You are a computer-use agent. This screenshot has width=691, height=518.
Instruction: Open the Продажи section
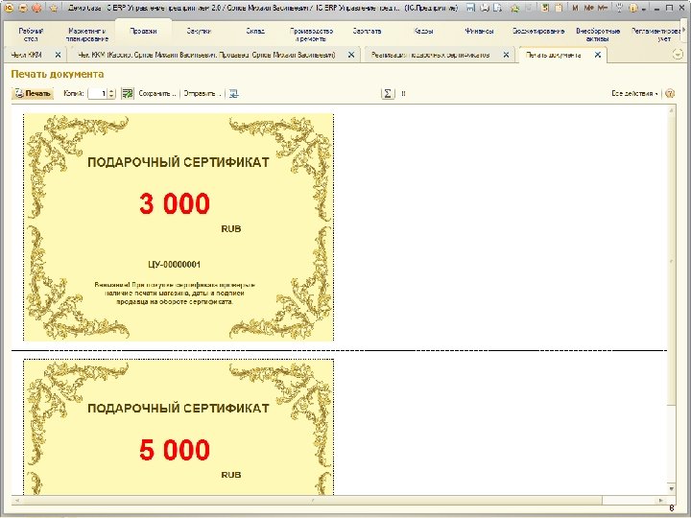click(x=144, y=32)
